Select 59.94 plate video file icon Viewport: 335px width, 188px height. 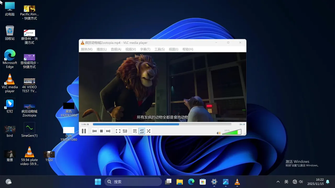coord(29,156)
